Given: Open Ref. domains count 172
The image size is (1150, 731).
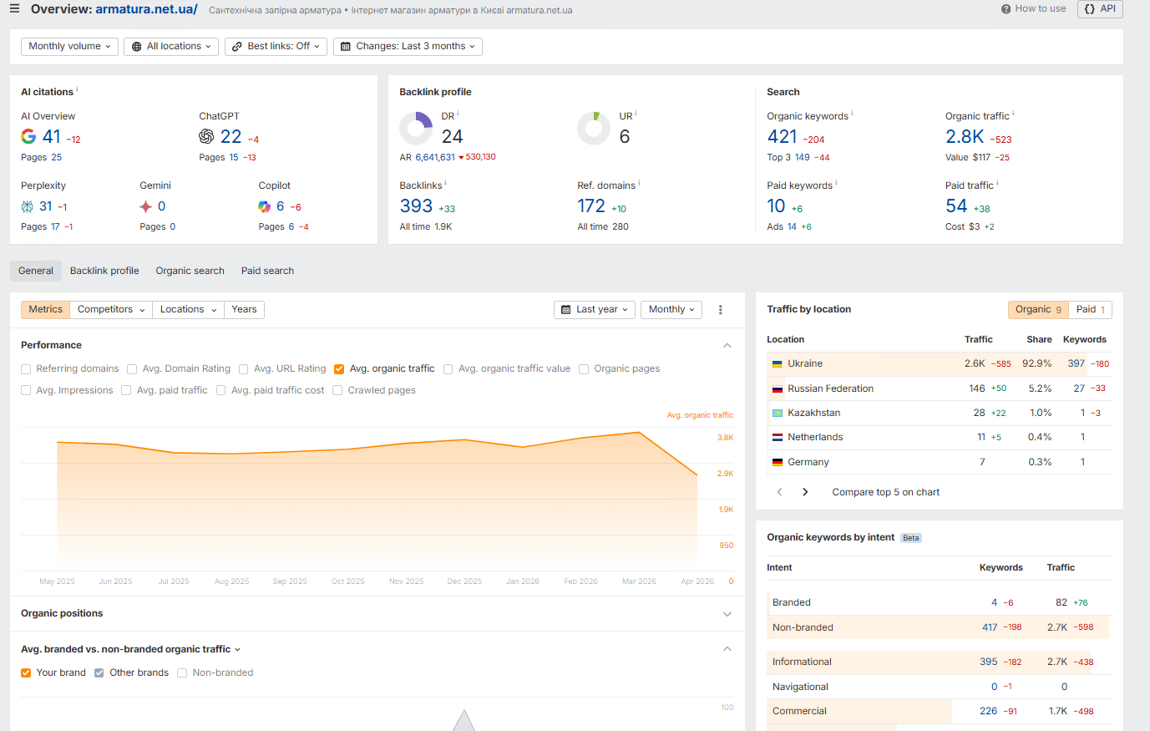Looking at the screenshot, I should pos(591,206).
